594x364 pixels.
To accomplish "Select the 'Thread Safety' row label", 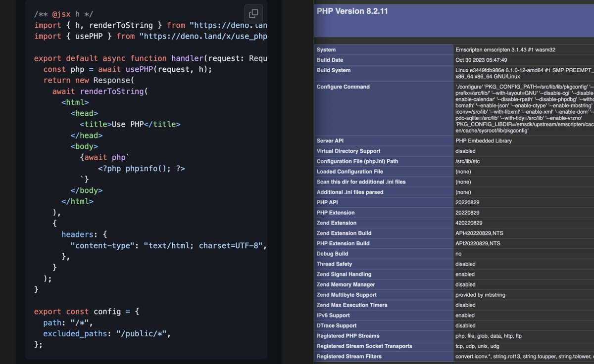I will pyautogui.click(x=335, y=264).
